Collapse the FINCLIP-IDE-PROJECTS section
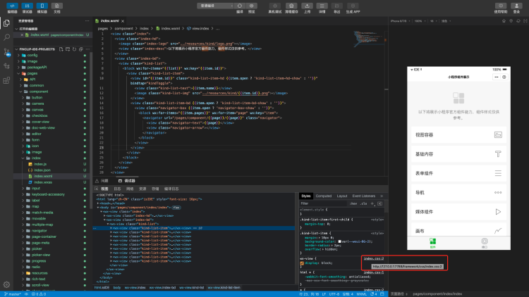Image resolution: width=529 pixels, height=297 pixels. click(x=16, y=49)
